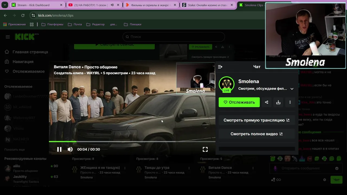Screen dimensions: 347x195
Task: Click Показать еще in followed list
Action: point(14,149)
